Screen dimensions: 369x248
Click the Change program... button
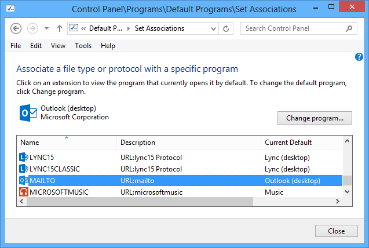click(x=315, y=118)
